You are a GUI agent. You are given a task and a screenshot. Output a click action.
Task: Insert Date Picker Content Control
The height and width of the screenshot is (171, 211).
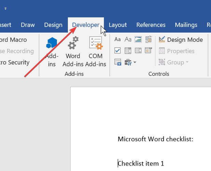[x=148, y=51]
